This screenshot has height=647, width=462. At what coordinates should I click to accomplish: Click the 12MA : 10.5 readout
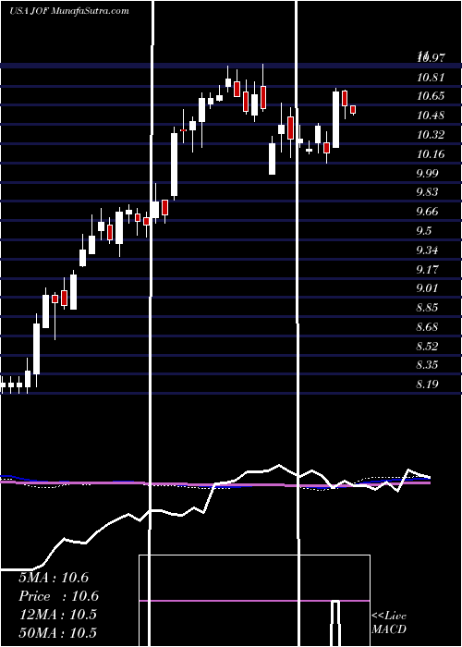click(x=57, y=615)
